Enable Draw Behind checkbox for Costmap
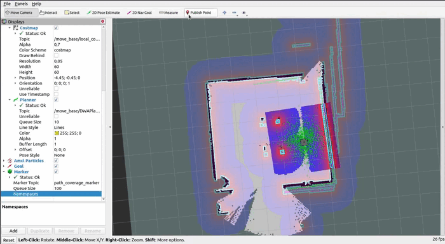This screenshot has height=244, width=445. [56, 55]
